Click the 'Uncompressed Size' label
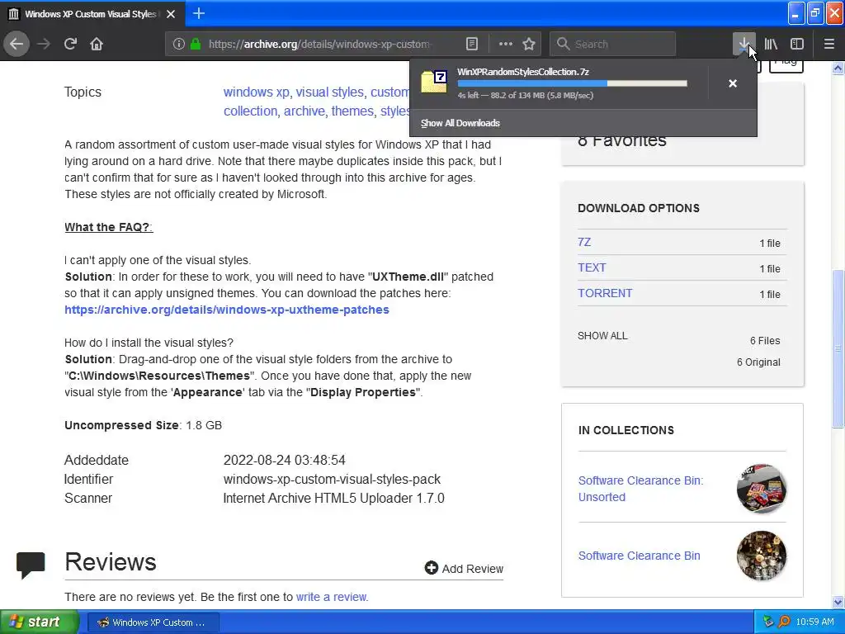Screen dimensions: 845x634 [121, 425]
